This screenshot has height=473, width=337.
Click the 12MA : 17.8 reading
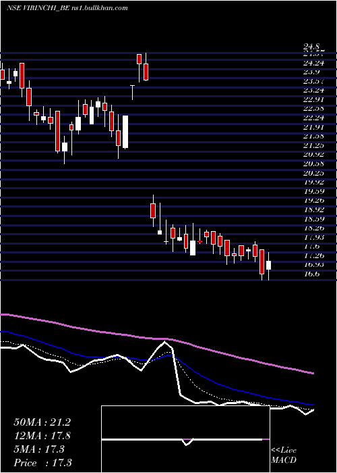point(42,436)
